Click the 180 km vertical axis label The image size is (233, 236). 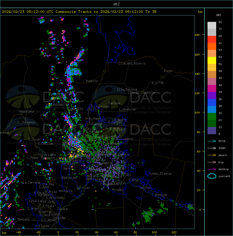click(197, 35)
